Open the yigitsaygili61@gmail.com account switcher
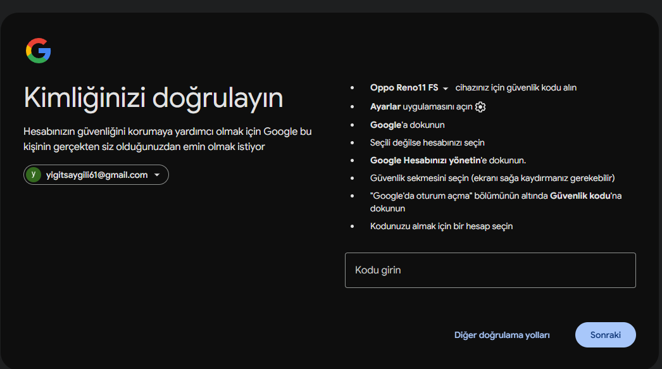The height and width of the screenshot is (369, 662). point(96,175)
